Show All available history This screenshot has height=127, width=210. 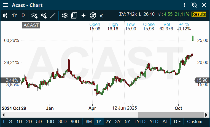(165, 122)
